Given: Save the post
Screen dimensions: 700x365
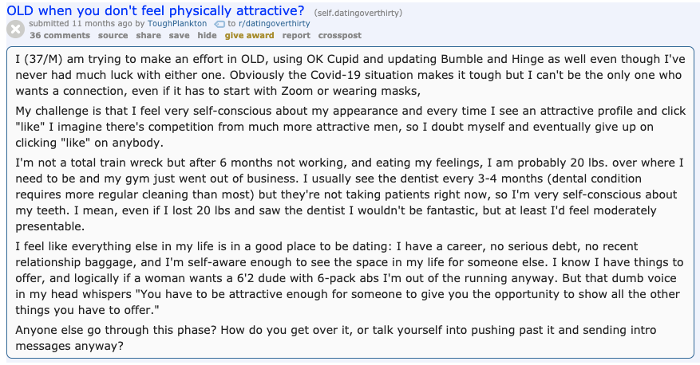Looking at the screenshot, I should pyautogui.click(x=179, y=36).
